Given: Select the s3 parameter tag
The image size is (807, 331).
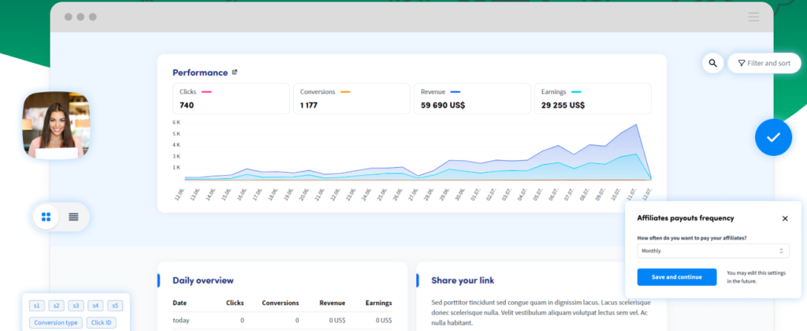Looking at the screenshot, I should tap(76, 306).
